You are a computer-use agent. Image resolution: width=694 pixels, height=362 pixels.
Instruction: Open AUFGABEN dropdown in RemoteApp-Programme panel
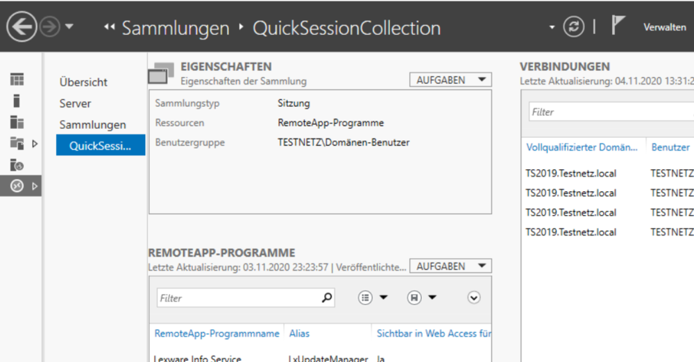[450, 266]
